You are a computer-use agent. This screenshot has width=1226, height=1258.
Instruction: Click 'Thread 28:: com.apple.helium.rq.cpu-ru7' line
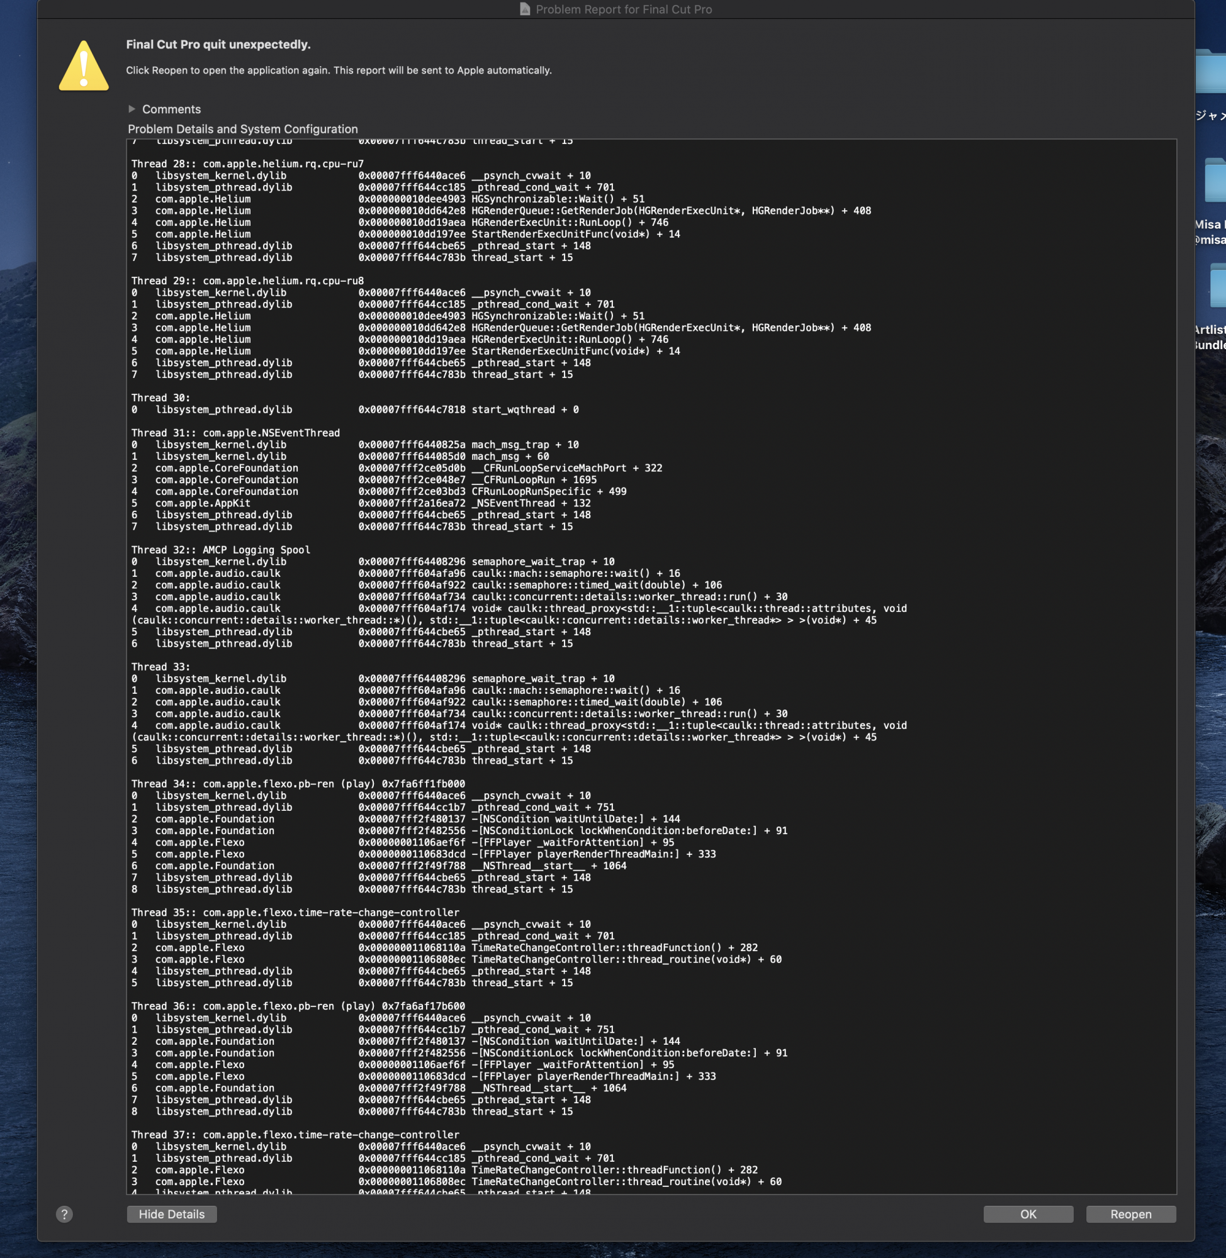pyautogui.click(x=247, y=164)
